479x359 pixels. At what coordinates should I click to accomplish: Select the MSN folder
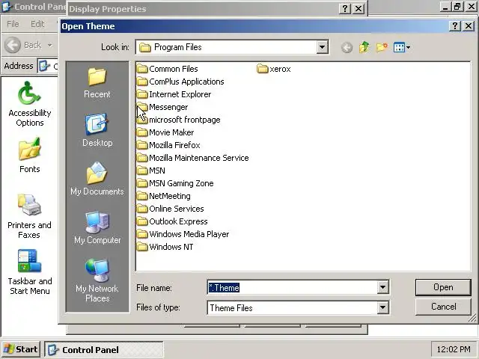151,171
